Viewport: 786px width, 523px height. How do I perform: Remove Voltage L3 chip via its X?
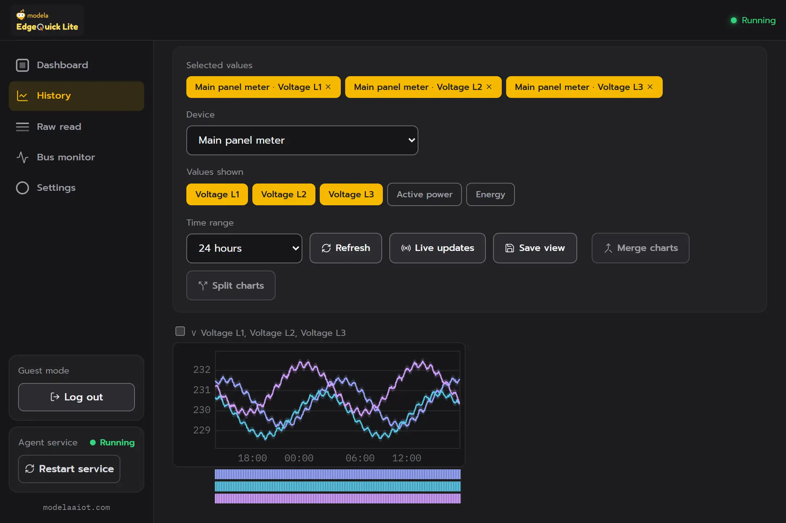[x=650, y=87]
